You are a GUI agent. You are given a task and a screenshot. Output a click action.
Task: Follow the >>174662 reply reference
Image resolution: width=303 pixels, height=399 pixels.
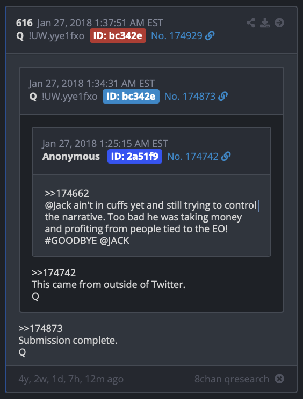(67, 194)
